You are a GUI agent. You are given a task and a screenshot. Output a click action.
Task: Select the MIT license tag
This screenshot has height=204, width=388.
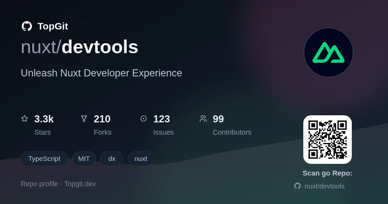[x=84, y=159]
